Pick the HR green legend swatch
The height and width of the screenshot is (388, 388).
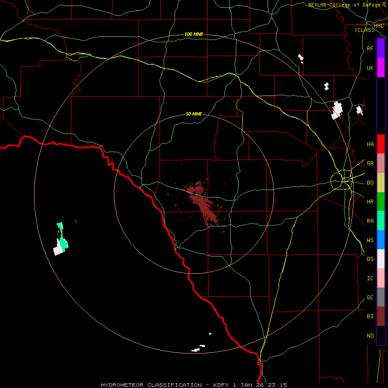381,202
